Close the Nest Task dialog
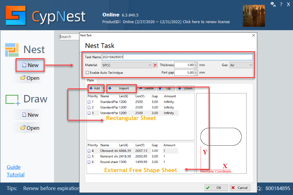Image resolution: width=293 pixels, height=195 pixels. pos(253,35)
